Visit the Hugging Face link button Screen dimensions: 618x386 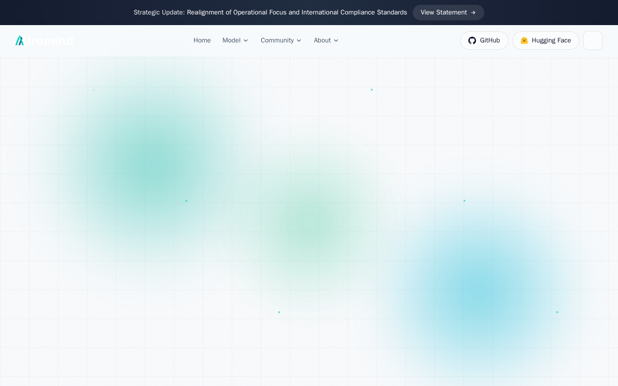546,41
